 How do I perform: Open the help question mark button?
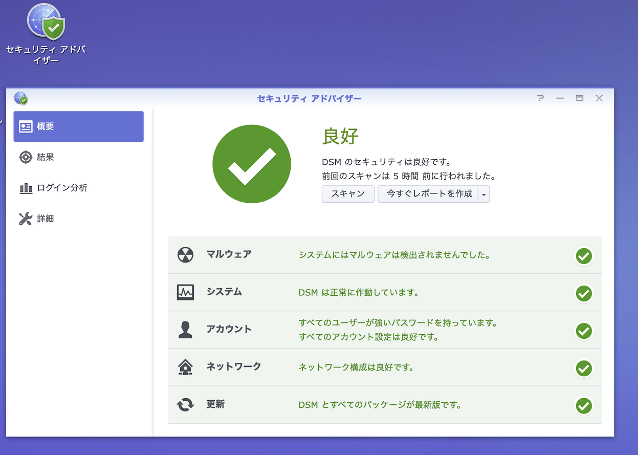pos(540,98)
